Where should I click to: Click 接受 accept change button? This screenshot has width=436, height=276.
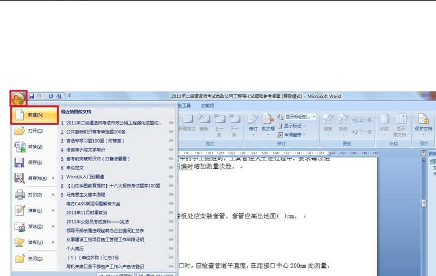click(x=328, y=125)
